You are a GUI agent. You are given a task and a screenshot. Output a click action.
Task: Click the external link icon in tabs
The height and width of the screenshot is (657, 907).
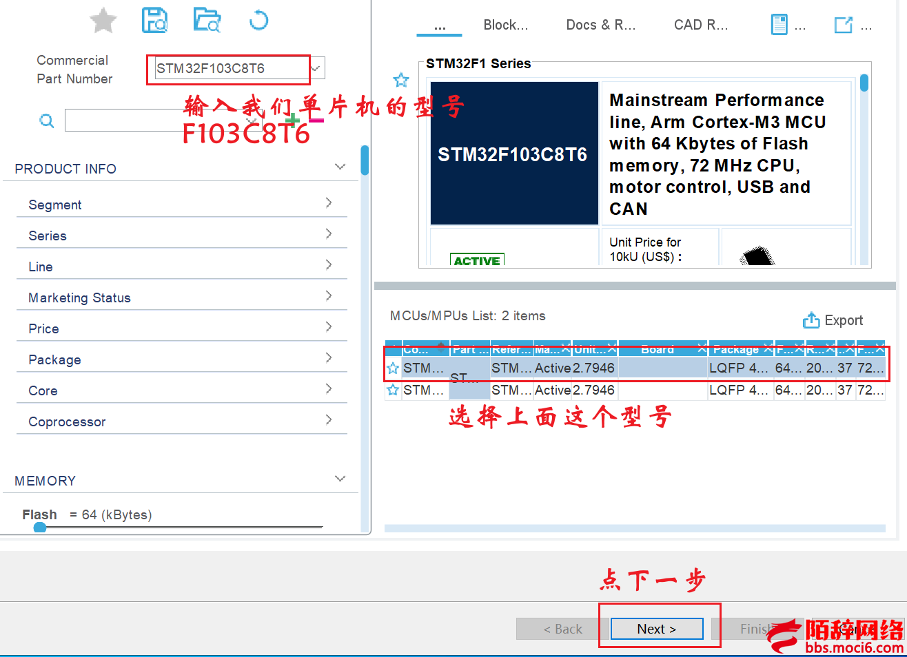click(x=844, y=25)
